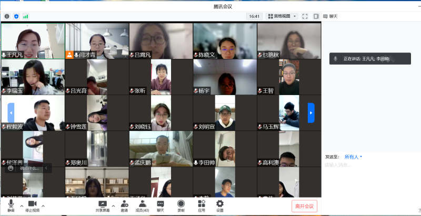Open the 邀请 invite icon
The width and height of the screenshot is (421, 216).
[x=124, y=205]
